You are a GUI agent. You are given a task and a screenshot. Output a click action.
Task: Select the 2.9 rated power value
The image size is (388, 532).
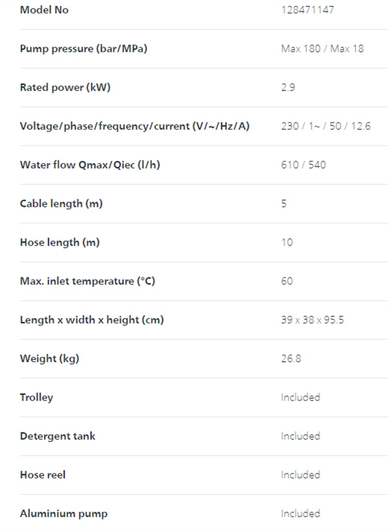coord(288,87)
